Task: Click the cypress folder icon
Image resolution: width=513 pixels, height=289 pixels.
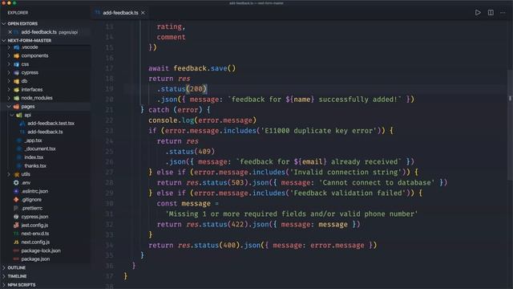Action: pos(16,73)
